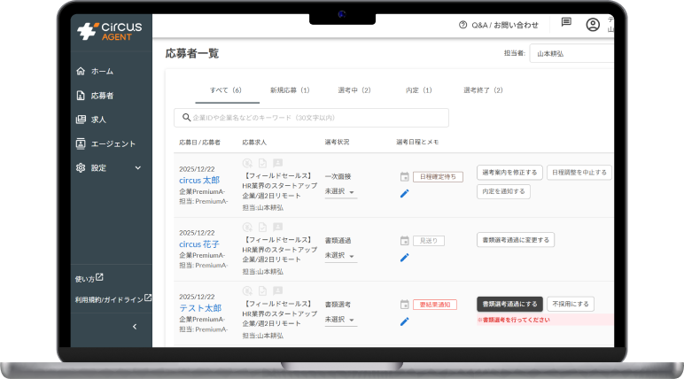Click the エージェント agent icon in sidebar

[x=82, y=143]
